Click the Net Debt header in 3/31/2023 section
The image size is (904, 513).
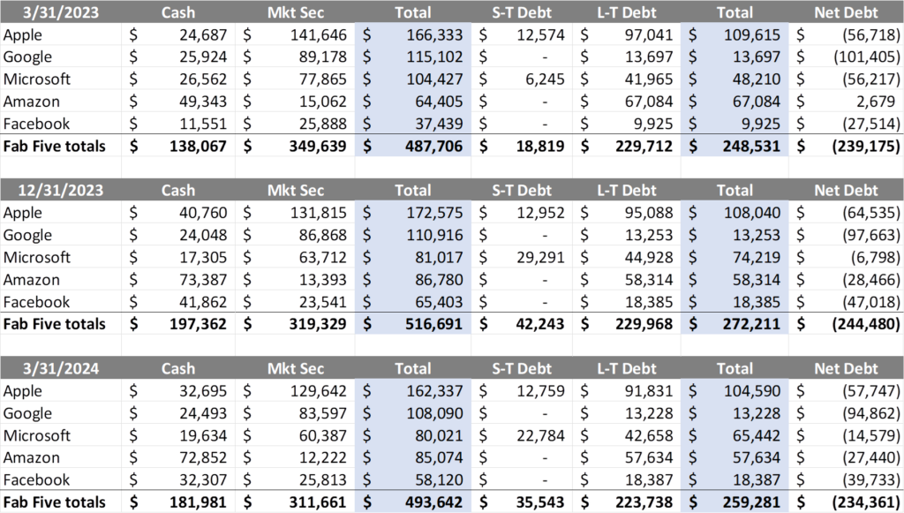click(845, 12)
